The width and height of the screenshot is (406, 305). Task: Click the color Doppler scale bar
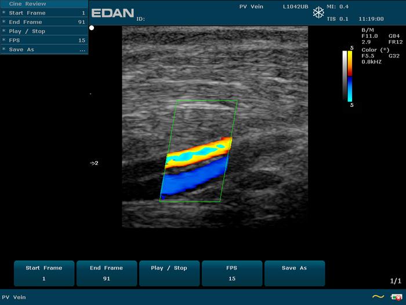350,76
